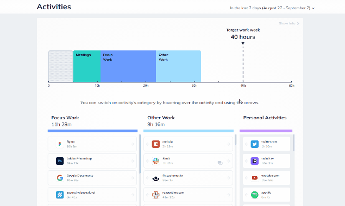The height and width of the screenshot is (206, 345).
Task: Move Slack left with its arrow
Action: pyautogui.click(x=148, y=161)
